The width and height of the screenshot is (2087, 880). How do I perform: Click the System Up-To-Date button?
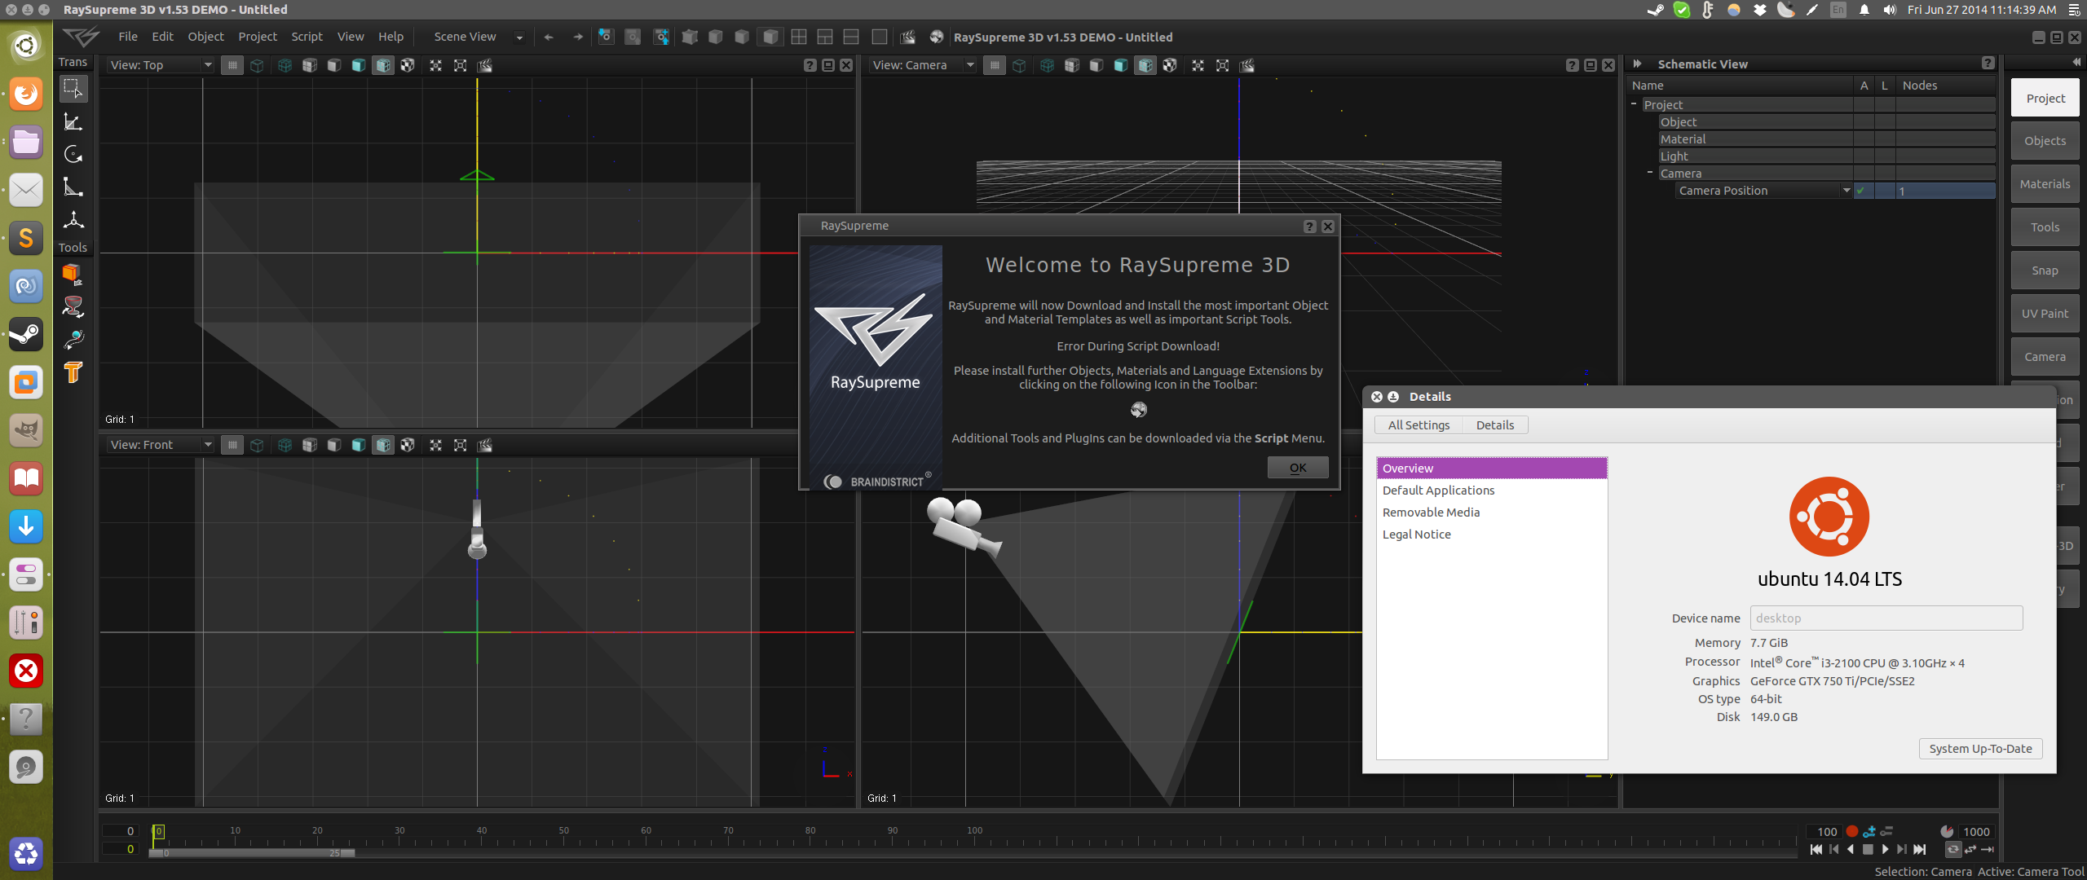click(1979, 749)
